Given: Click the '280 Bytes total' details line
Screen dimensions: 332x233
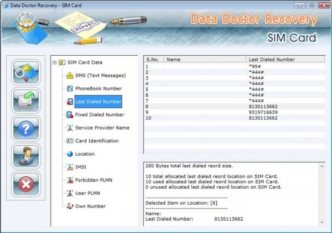Looking at the screenshot, I should click(189, 166).
